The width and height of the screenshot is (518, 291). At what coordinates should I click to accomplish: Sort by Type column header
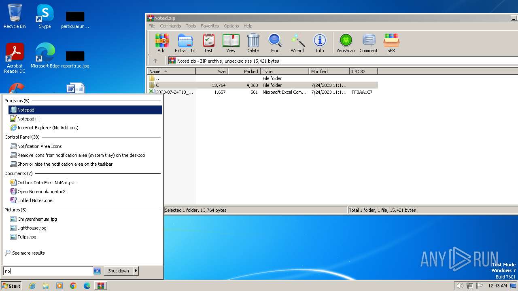pyautogui.click(x=284, y=72)
